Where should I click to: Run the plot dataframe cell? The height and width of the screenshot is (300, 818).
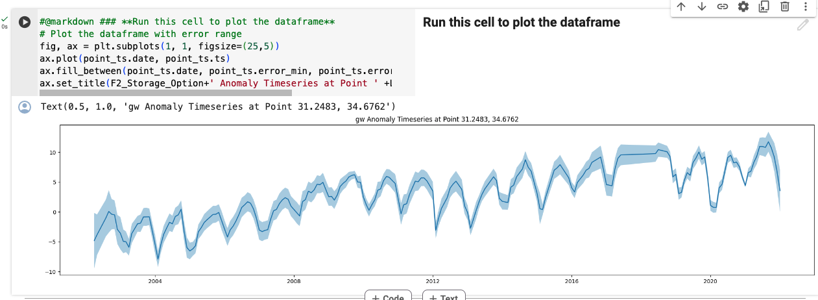(x=25, y=22)
